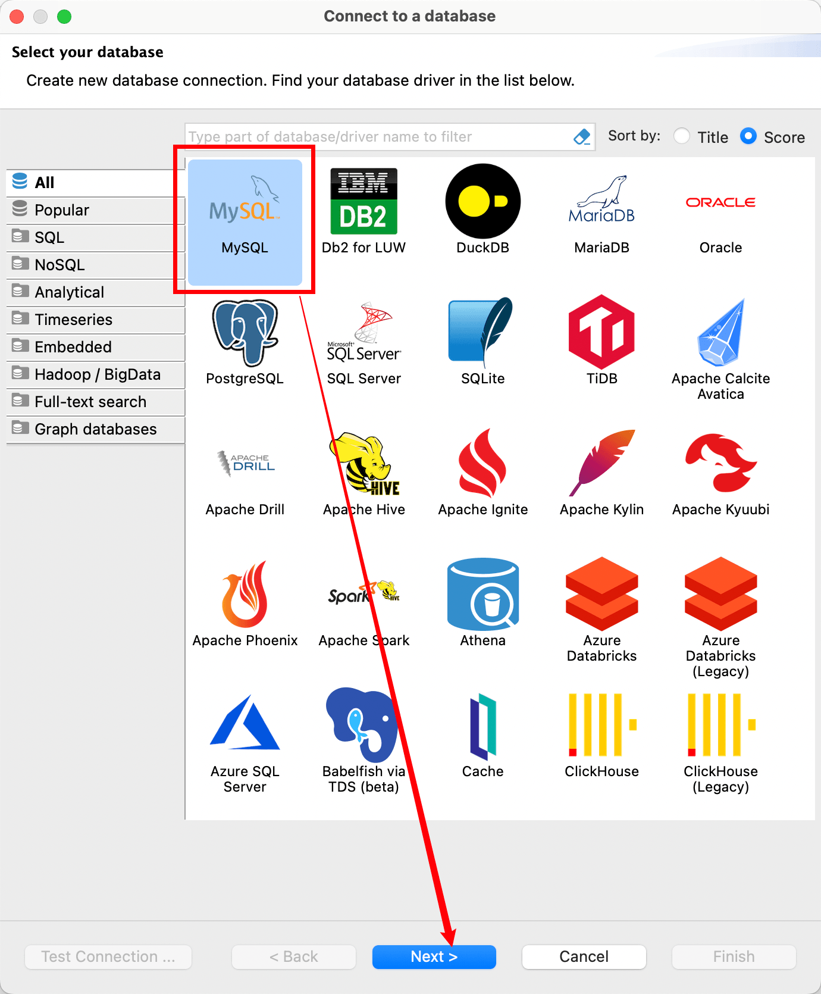Cancel the connection wizard
Image resolution: width=821 pixels, height=994 pixels.
(584, 957)
